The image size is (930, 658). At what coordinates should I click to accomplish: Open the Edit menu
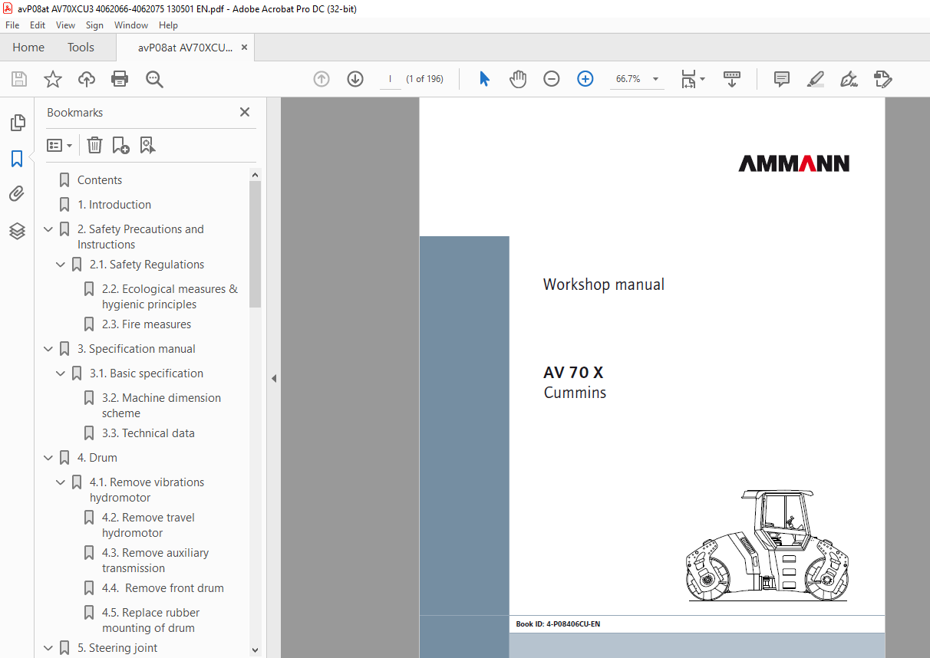[x=38, y=25]
